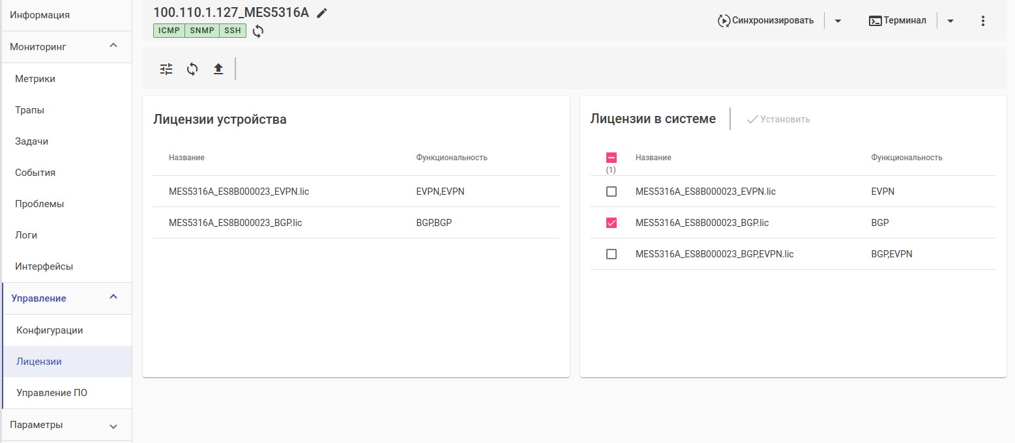
Task: Uncheck the system BGP.lic license checkbox
Action: click(611, 223)
